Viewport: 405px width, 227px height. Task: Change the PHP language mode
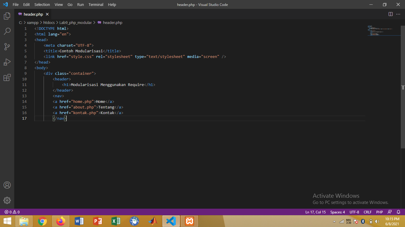coord(380,212)
